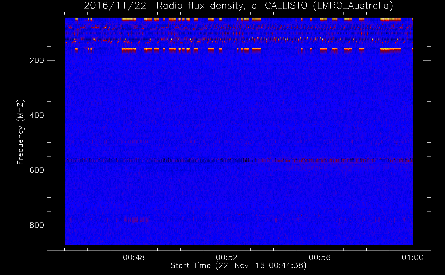445x275 pixels.
Task: Click the 00:56 time tick label
Action: [320, 258]
